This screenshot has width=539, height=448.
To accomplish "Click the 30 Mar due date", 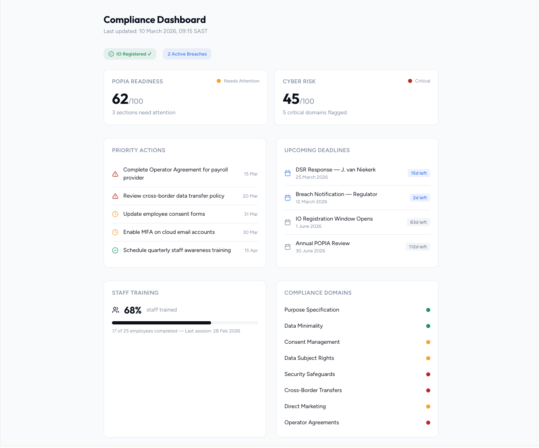I will (250, 232).
